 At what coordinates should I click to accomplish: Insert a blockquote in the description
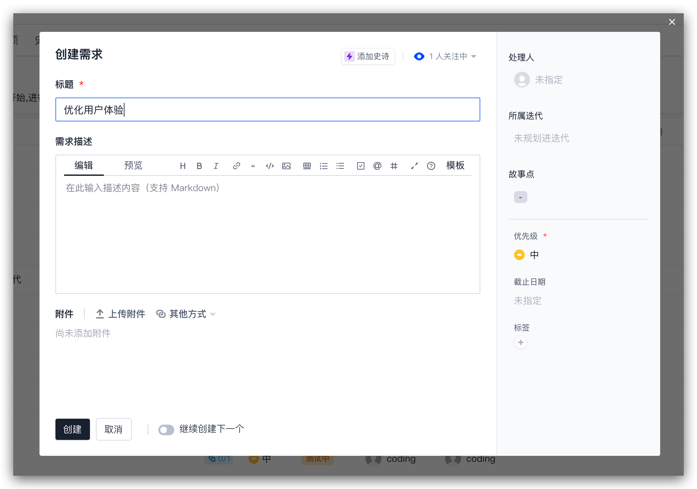[x=253, y=166]
